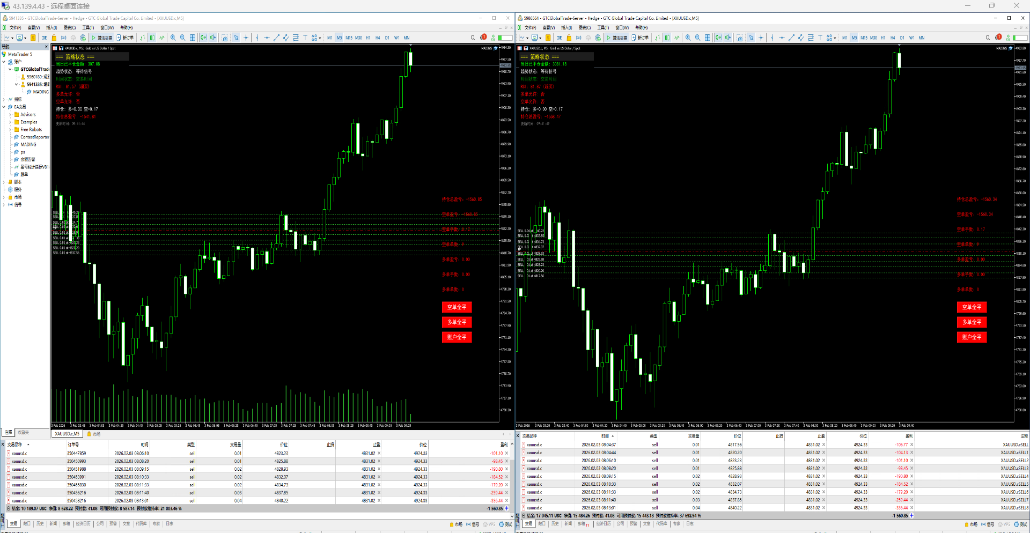This screenshot has height=533, width=1030.
Task: Click 空单全平 button on left chart
Action: [457, 307]
